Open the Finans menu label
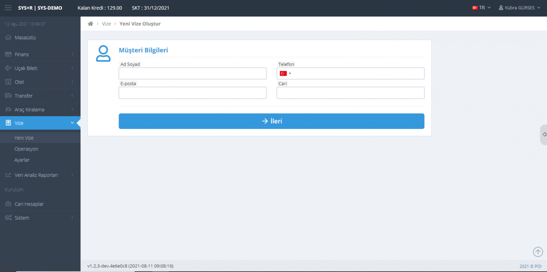Viewport: 547px width, 272px height. click(22, 55)
